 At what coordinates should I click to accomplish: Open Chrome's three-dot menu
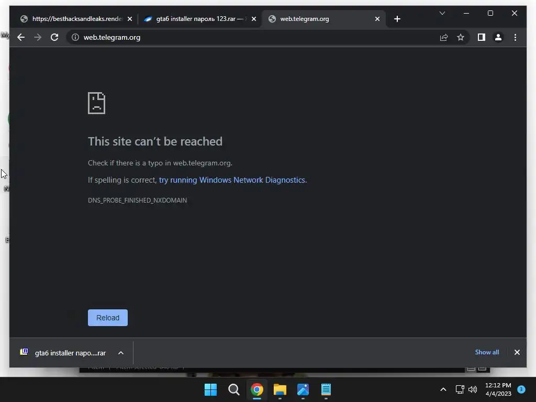tap(515, 37)
